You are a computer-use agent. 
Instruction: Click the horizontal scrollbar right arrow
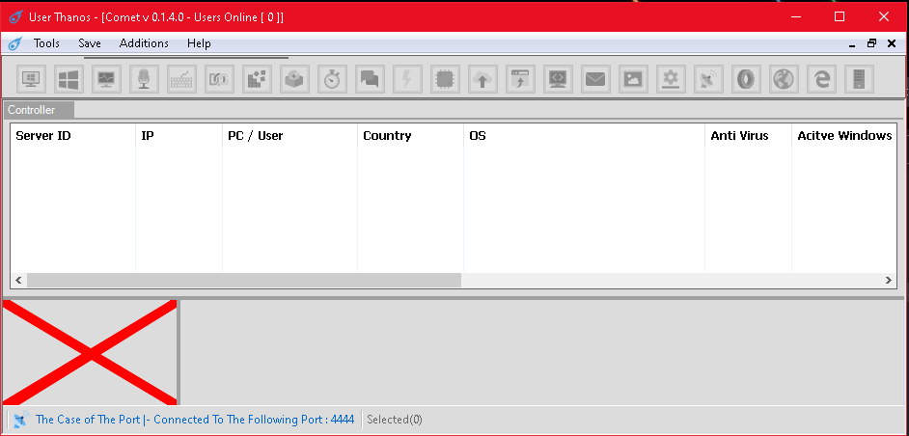click(x=890, y=280)
